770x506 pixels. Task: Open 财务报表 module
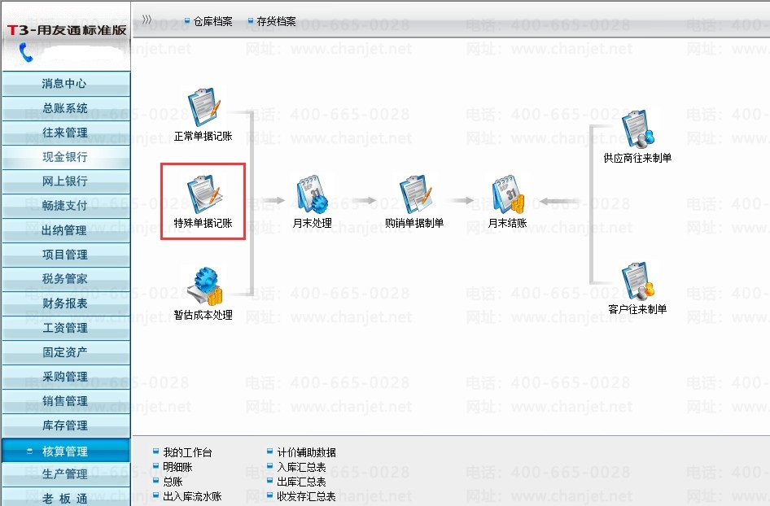point(66,303)
